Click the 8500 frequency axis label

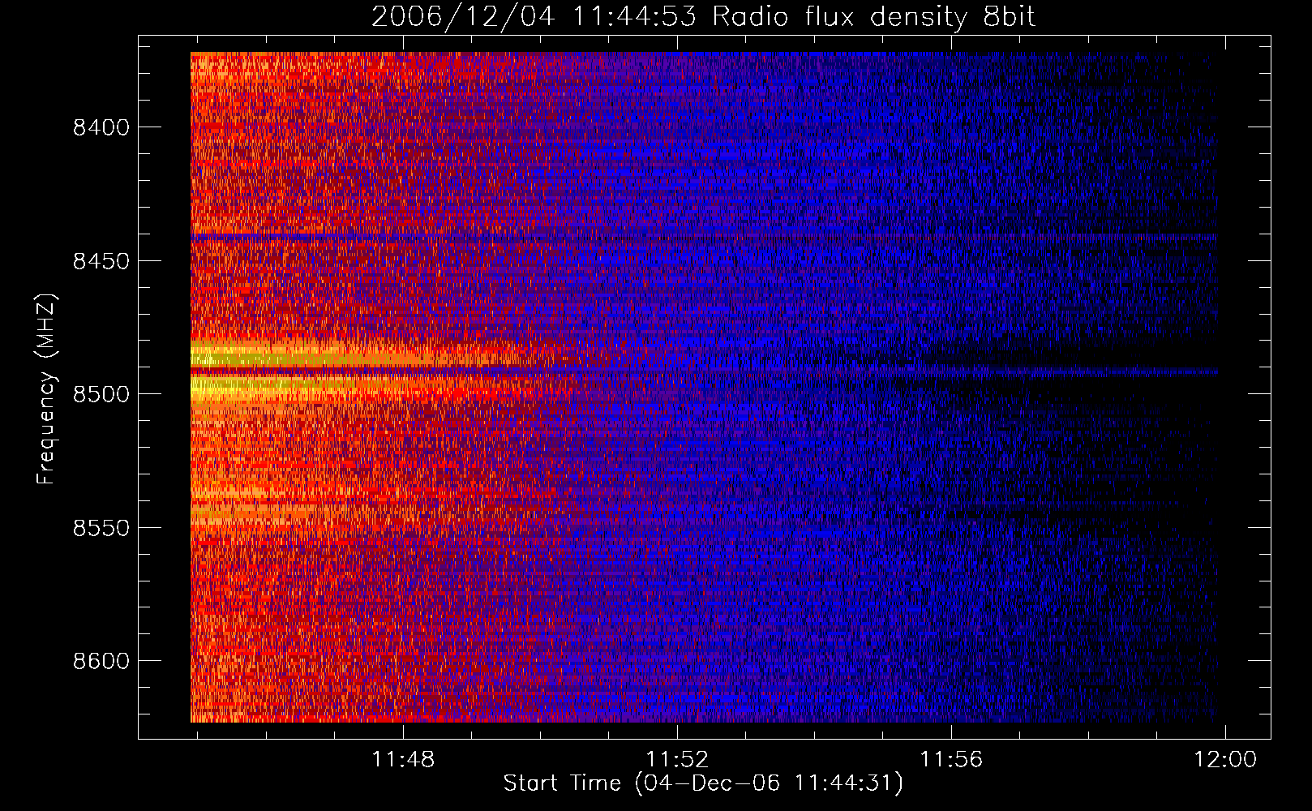[x=101, y=394]
